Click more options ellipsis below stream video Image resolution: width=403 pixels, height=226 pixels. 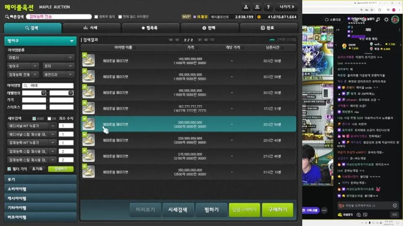pos(324,211)
